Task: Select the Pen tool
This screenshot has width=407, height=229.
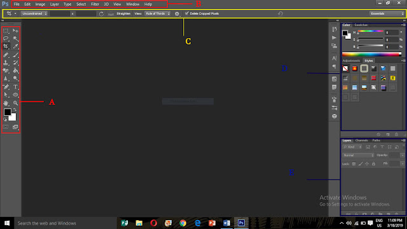Action: pos(6,87)
